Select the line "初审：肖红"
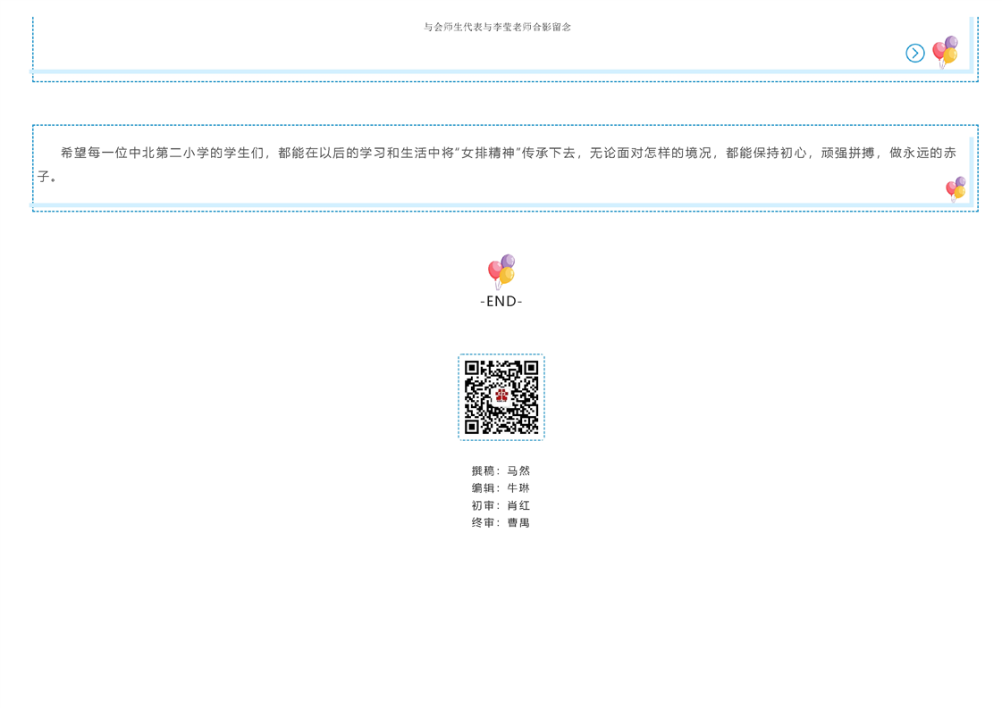 point(501,505)
